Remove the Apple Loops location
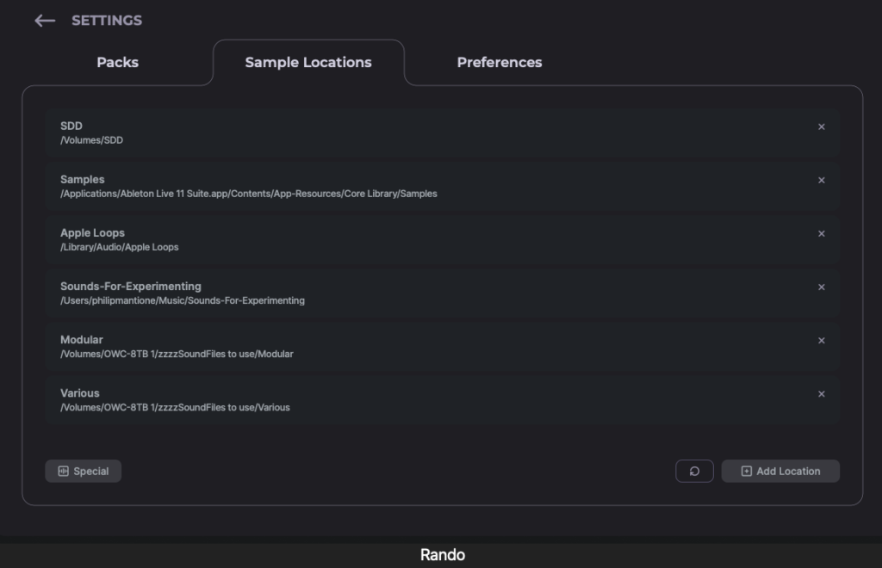The height and width of the screenshot is (568, 882). pyautogui.click(x=821, y=233)
